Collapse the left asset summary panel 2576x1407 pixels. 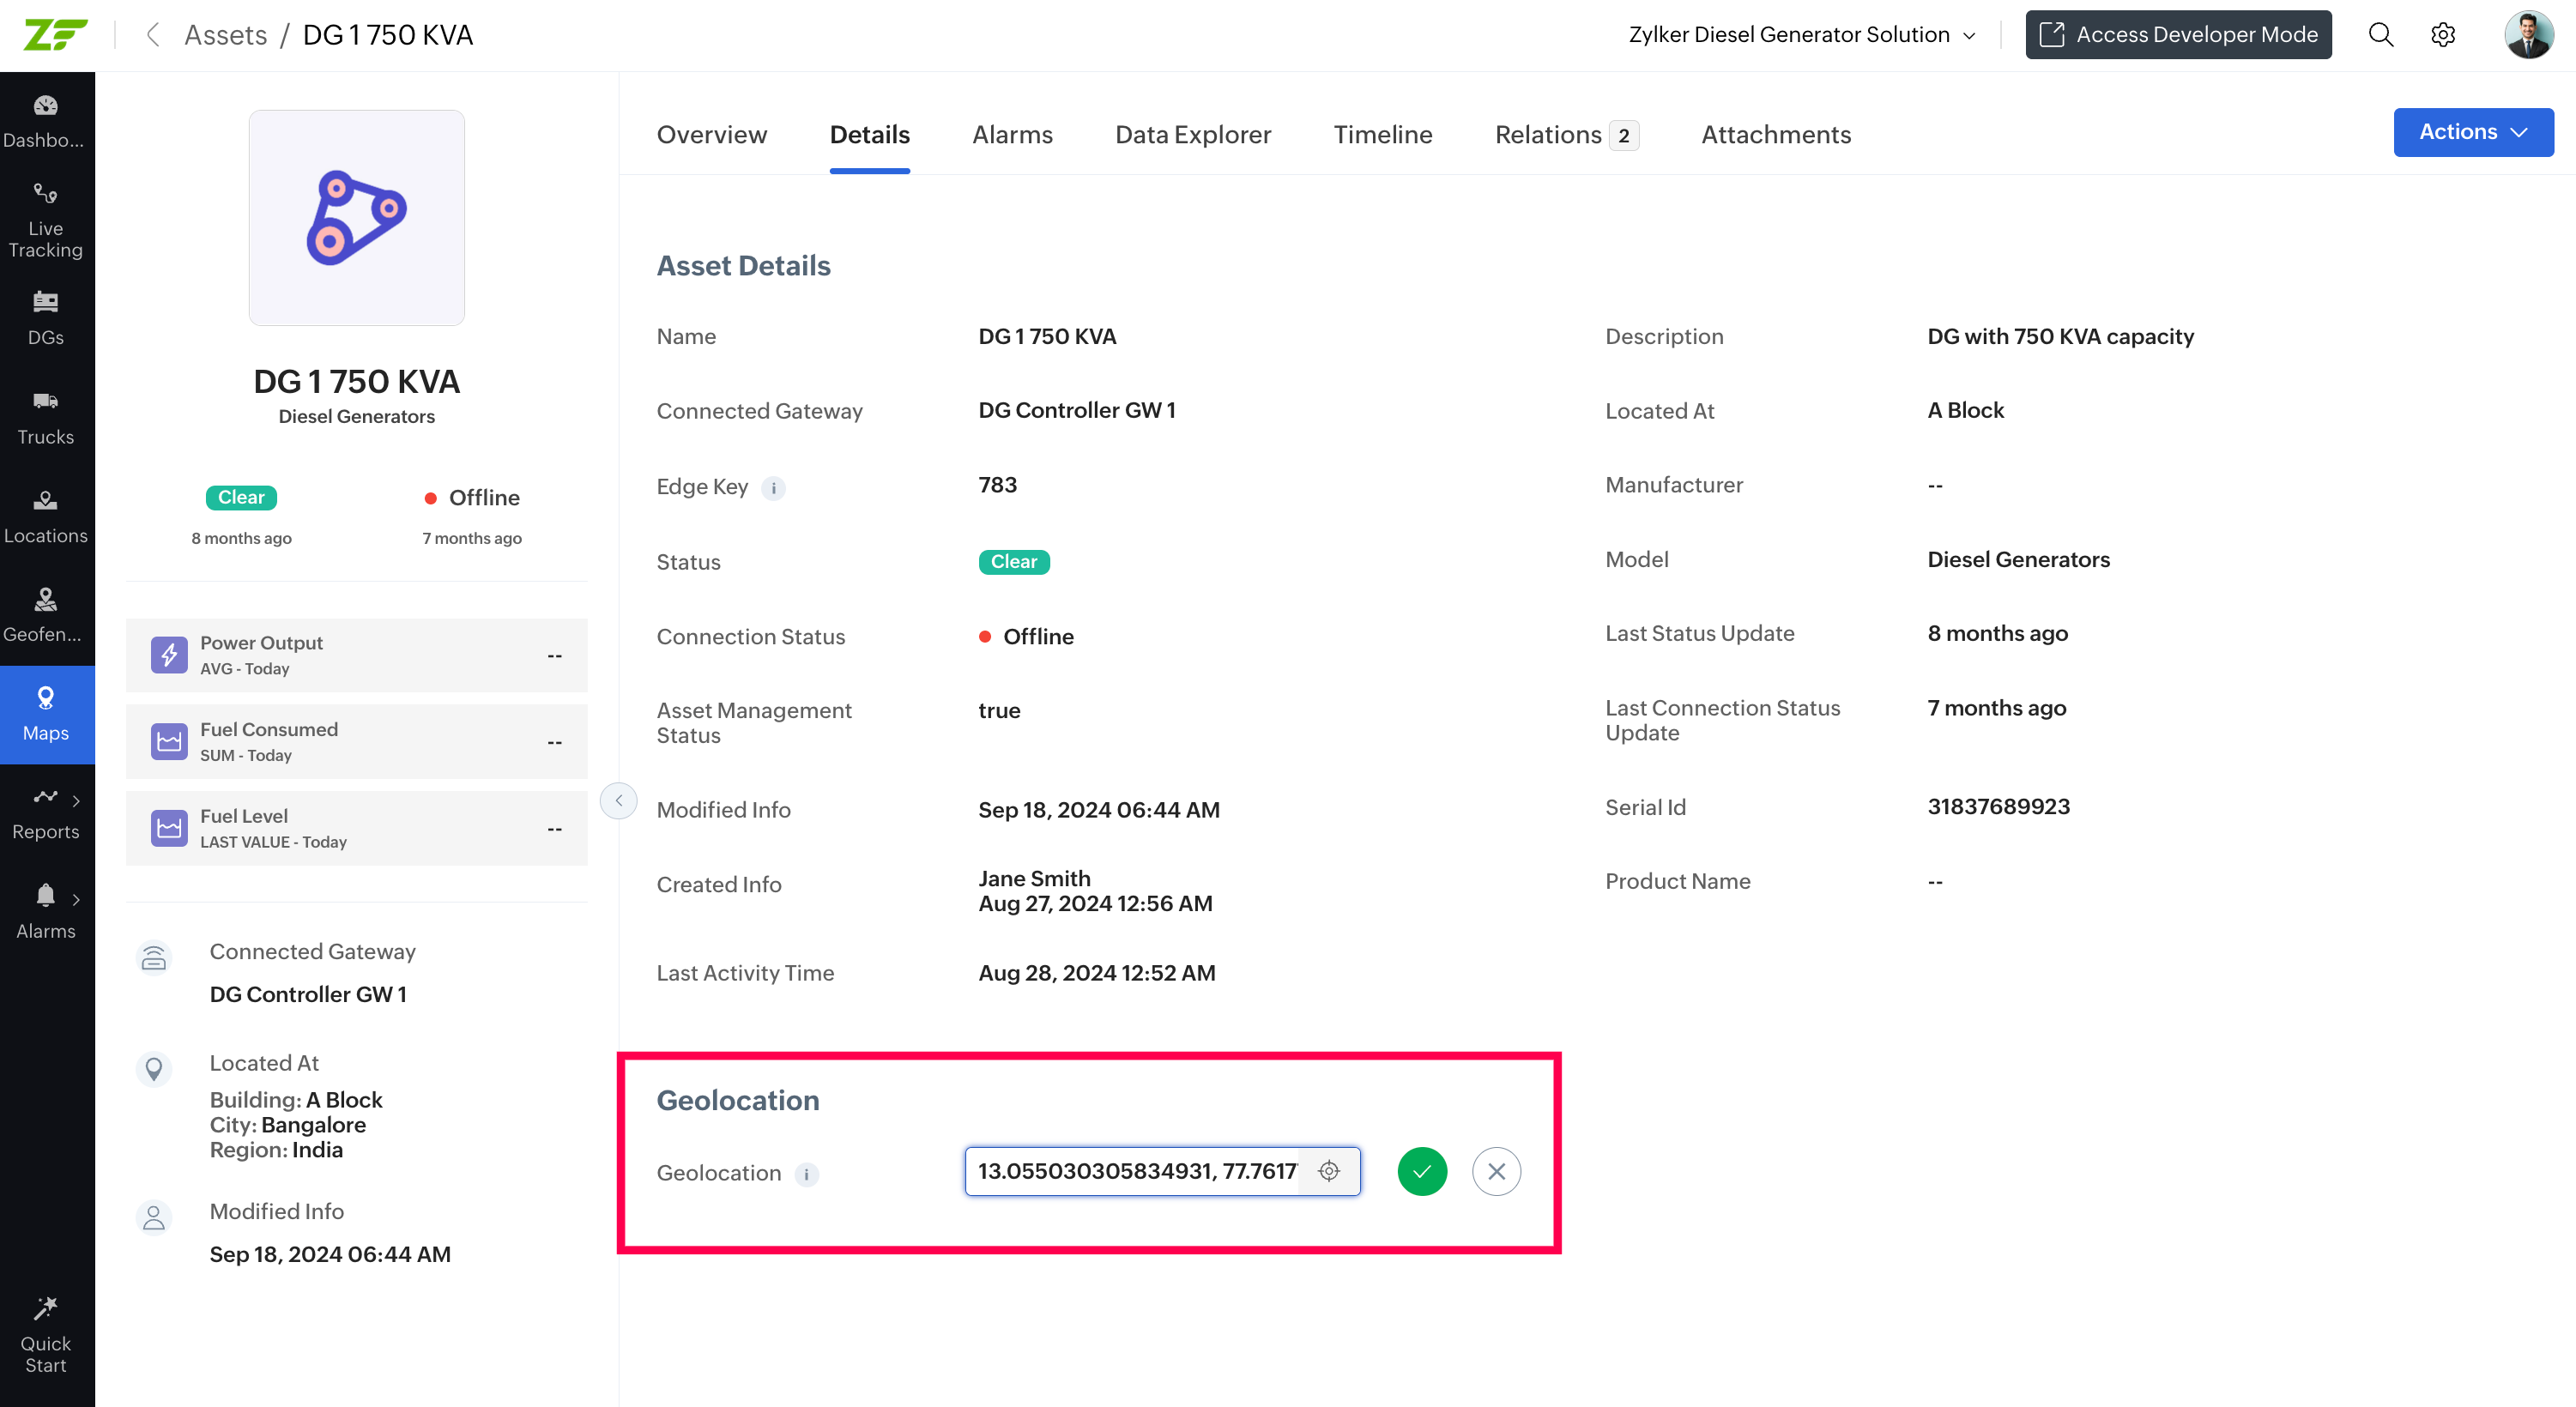[619, 800]
